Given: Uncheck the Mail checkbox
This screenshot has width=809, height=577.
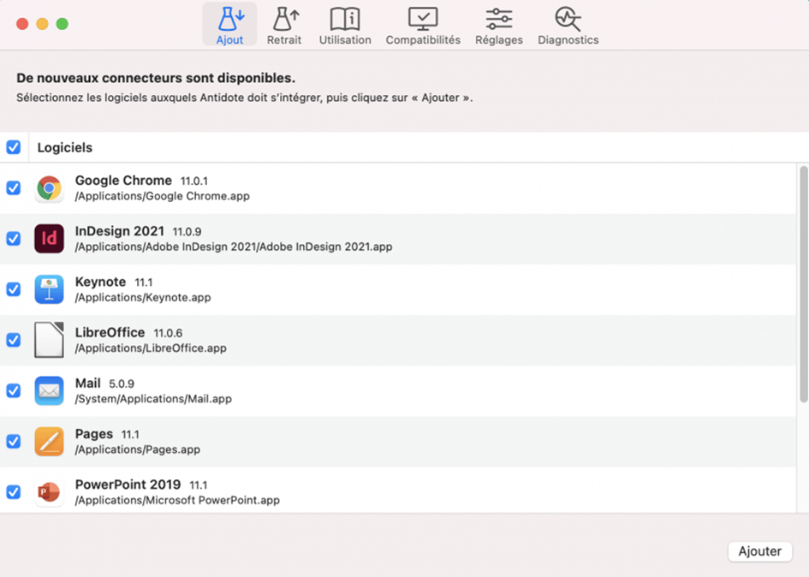Looking at the screenshot, I should 14,390.
